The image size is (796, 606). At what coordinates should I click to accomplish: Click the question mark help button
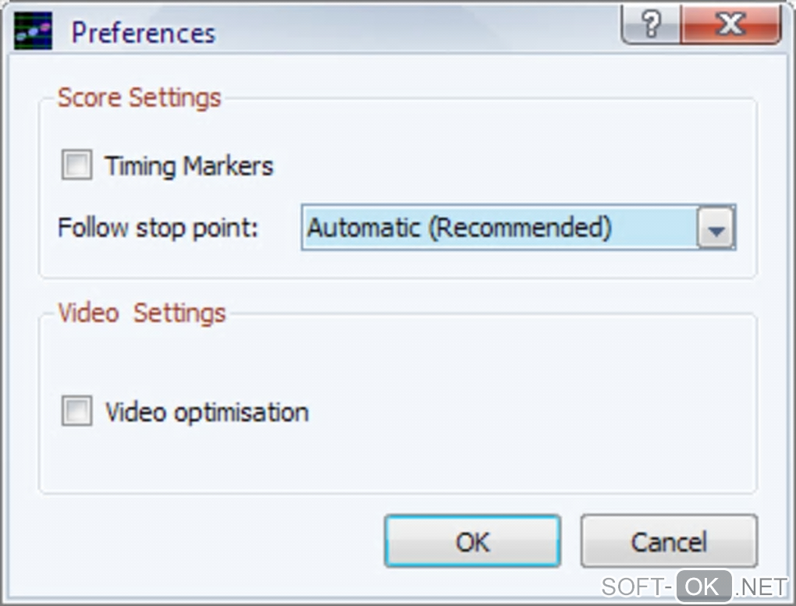(x=651, y=26)
